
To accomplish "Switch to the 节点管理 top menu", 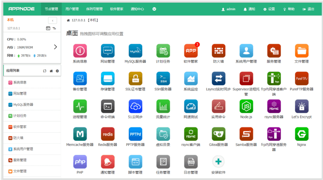I will pos(51,9).
